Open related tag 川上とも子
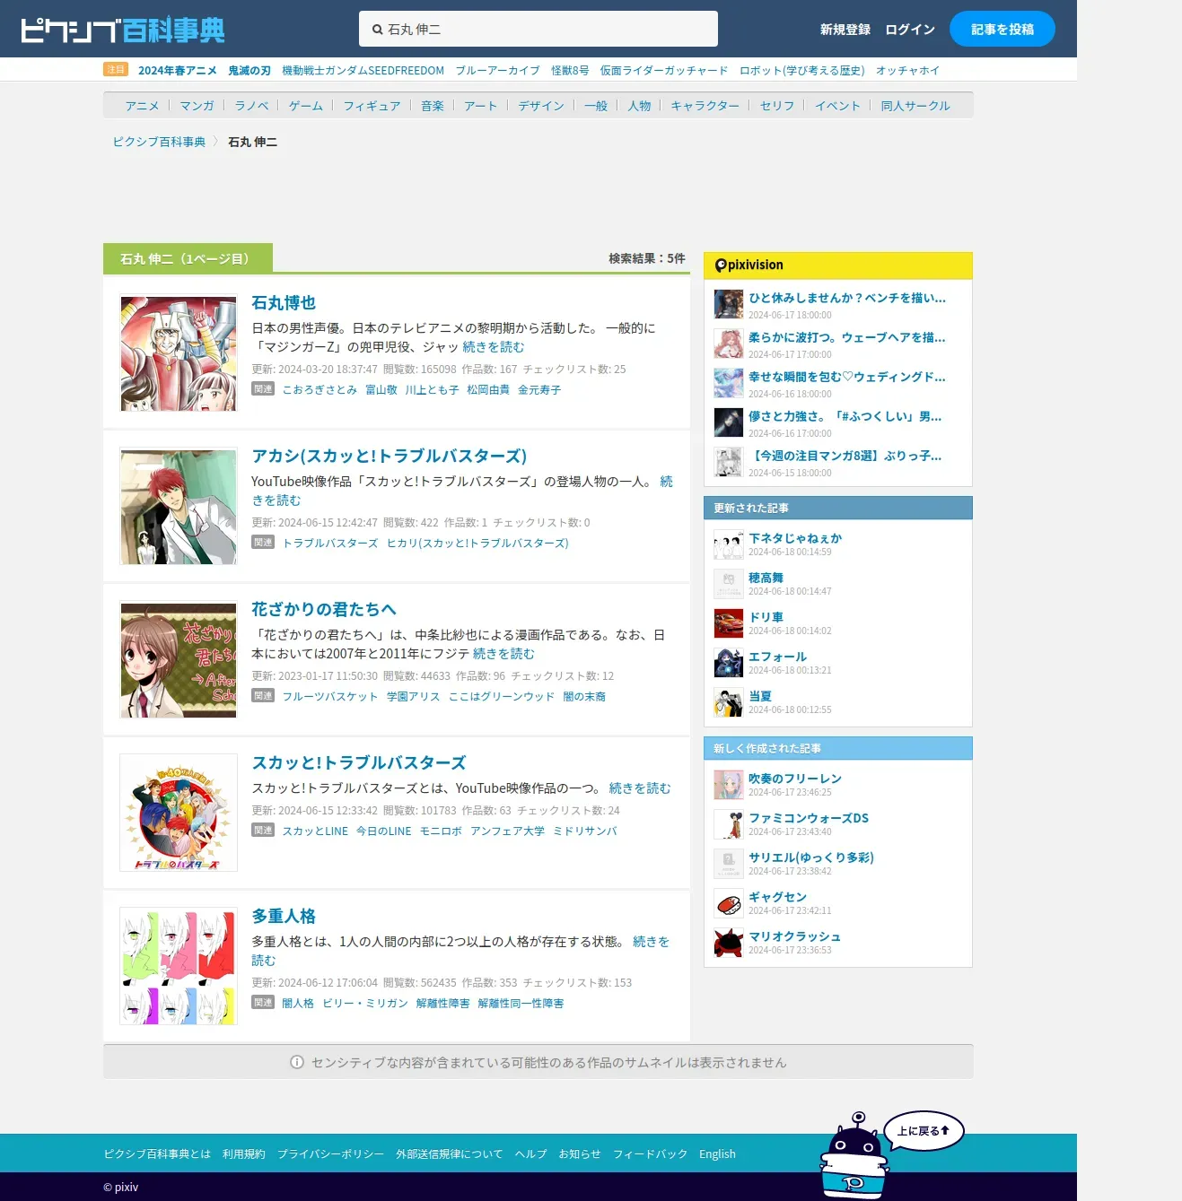Image resolution: width=1182 pixels, height=1201 pixels. coord(432,390)
